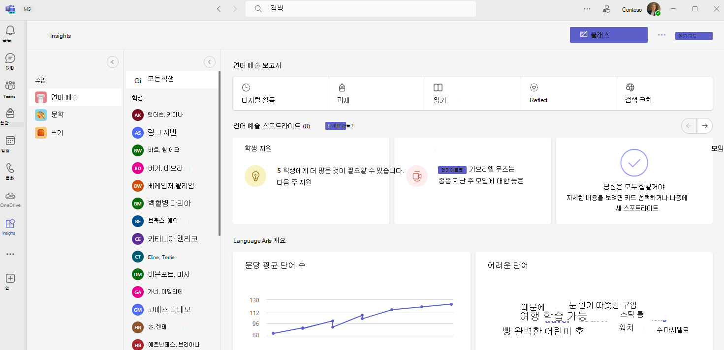Open the Activity bell in the sidebar
Viewport: 724px width, 350px height.
[10, 30]
